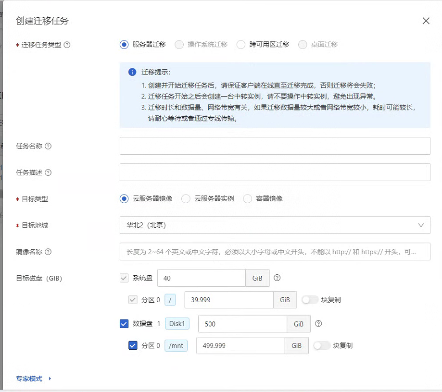Screen dimensions: 442x392
Task: Toggle 分区 0 checkbox for root partition
Action: pyautogui.click(x=133, y=300)
